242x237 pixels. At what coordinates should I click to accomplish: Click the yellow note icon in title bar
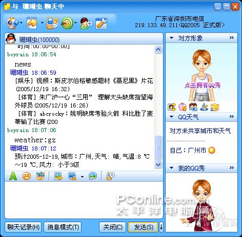7,7
